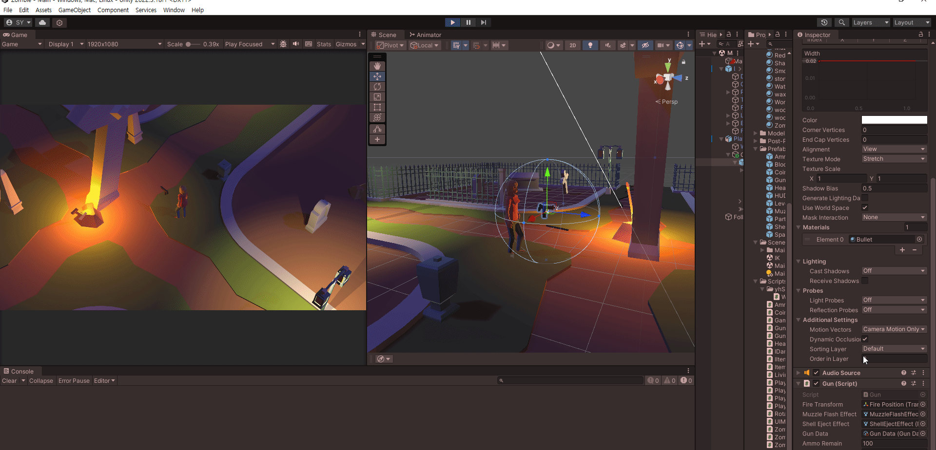Toggle Collapse in Console

click(x=41, y=381)
